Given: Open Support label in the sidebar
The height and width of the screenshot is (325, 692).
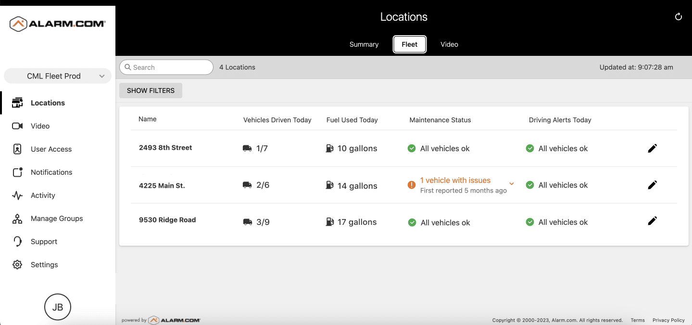Looking at the screenshot, I should 44,242.
